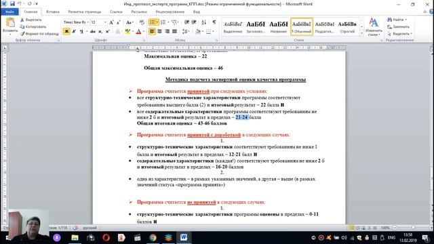
Task: Expand the styles gallery
Action: coord(361,33)
